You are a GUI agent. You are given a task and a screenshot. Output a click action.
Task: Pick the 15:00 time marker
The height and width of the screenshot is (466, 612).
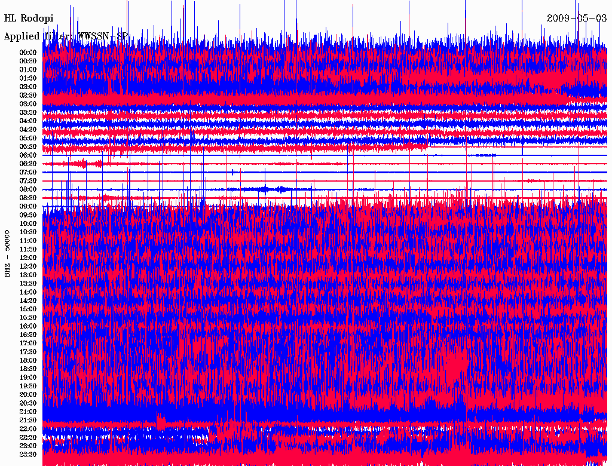28,309
